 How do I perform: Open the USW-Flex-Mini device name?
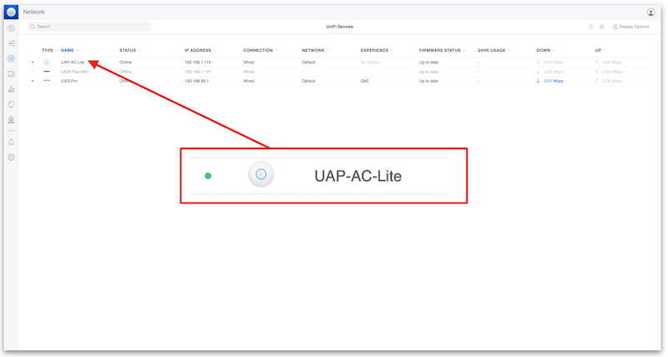[x=74, y=72]
